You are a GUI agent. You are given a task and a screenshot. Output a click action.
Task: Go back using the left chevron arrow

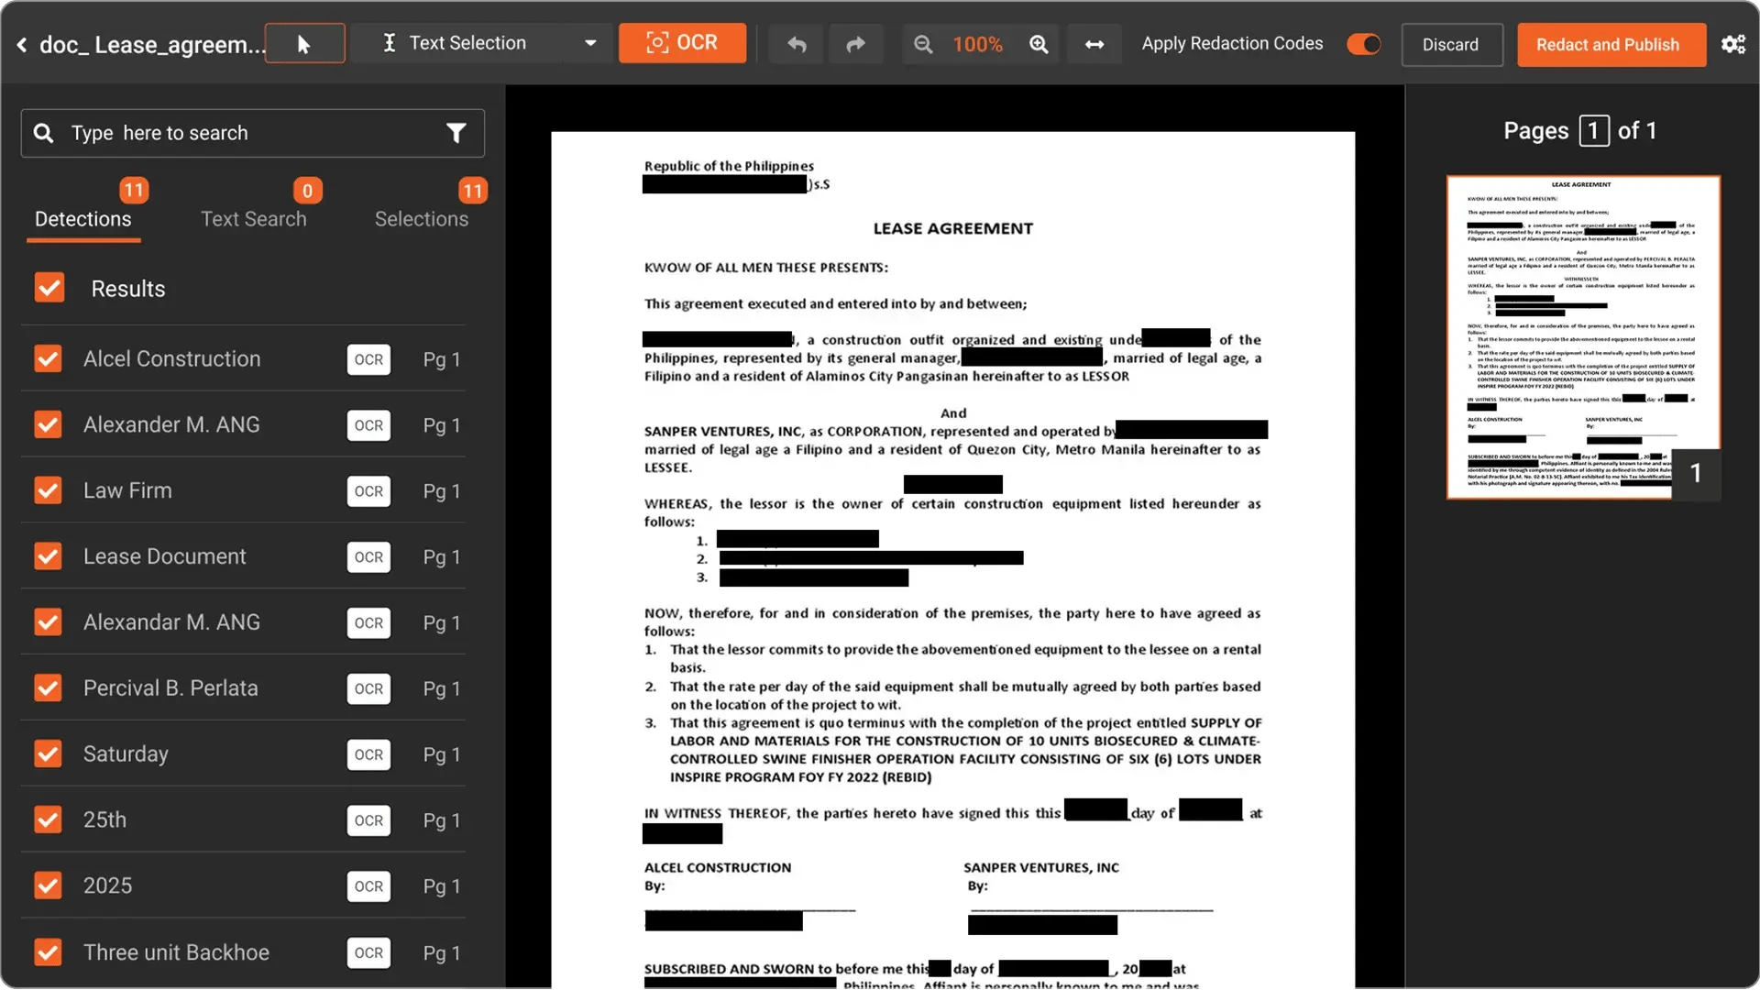(22, 44)
